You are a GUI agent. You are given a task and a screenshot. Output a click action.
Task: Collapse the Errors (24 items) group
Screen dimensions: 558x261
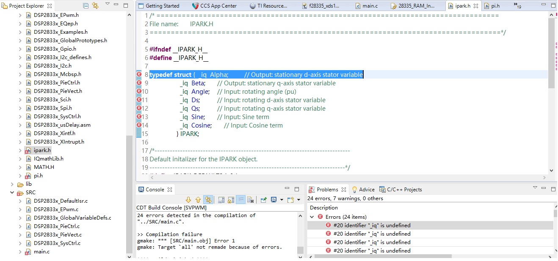coord(312,217)
